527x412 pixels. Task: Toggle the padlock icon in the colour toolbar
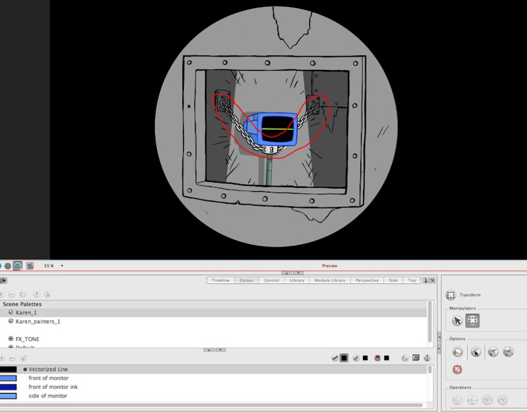point(416,357)
